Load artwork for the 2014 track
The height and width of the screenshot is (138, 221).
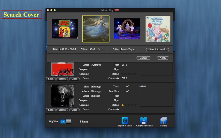[x=51, y=79]
